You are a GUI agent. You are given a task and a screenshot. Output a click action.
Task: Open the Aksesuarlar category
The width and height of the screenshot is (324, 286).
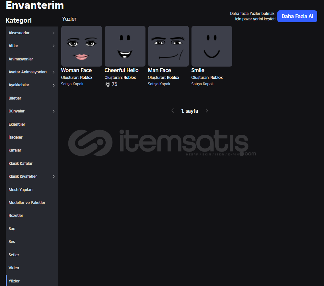(32, 33)
